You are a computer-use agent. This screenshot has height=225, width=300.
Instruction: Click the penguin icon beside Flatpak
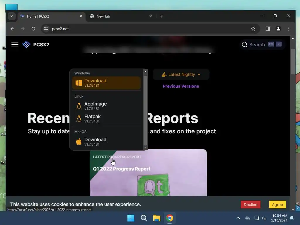[79, 119]
